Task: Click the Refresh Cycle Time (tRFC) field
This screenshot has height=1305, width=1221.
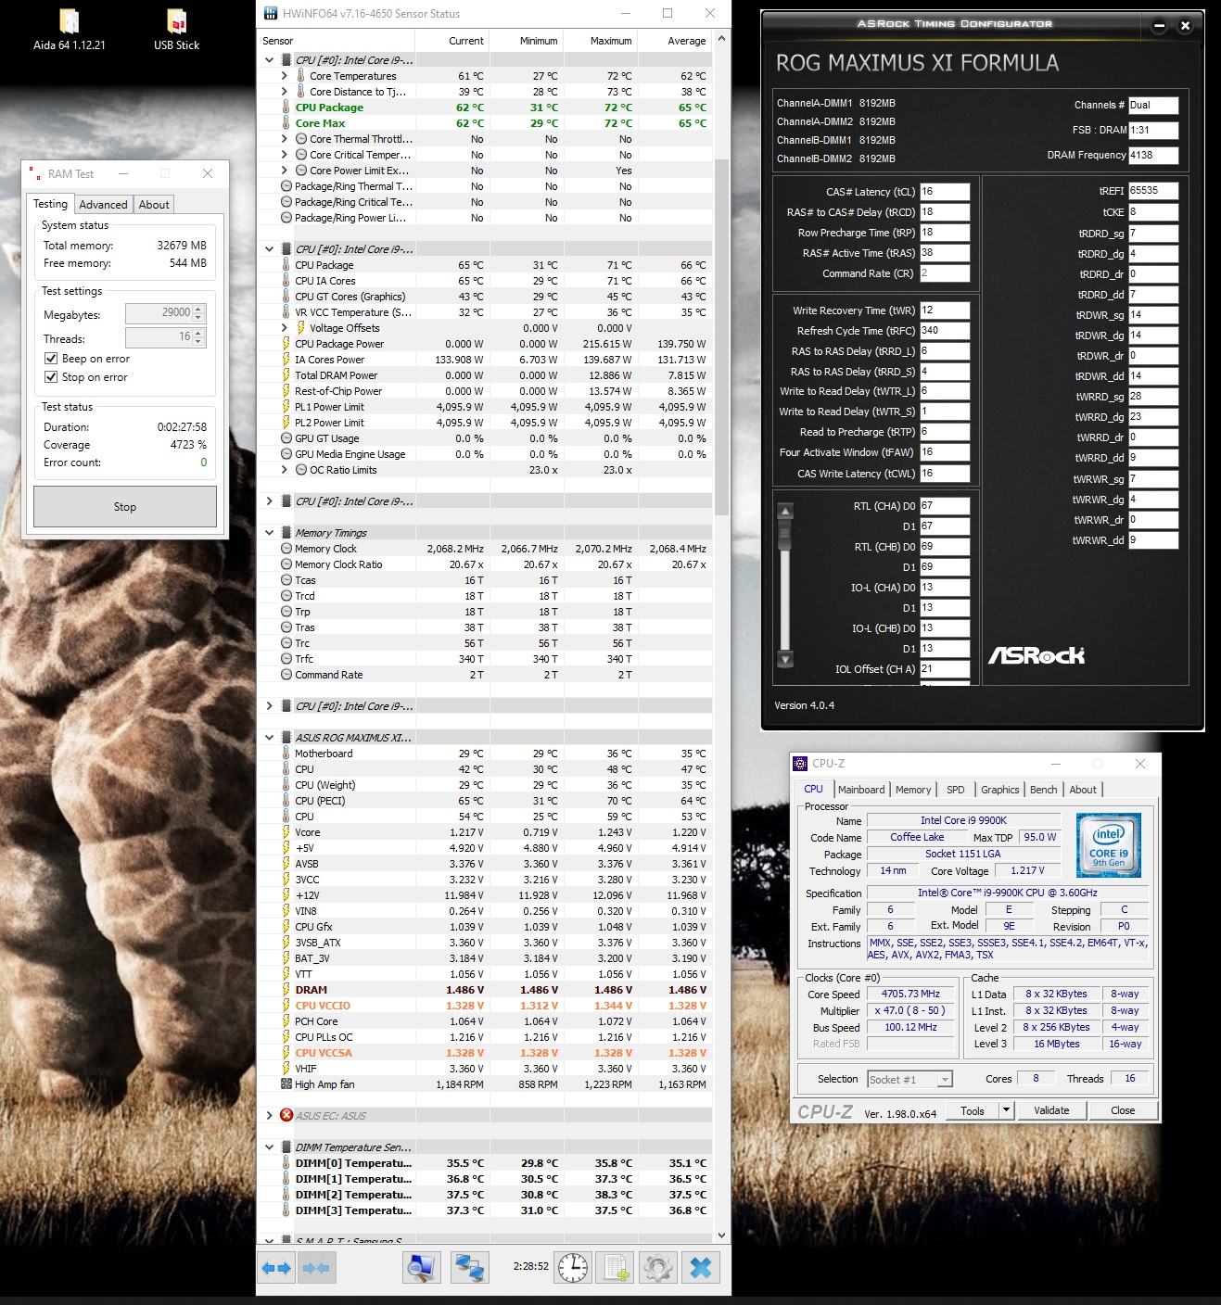Action: 944,331
